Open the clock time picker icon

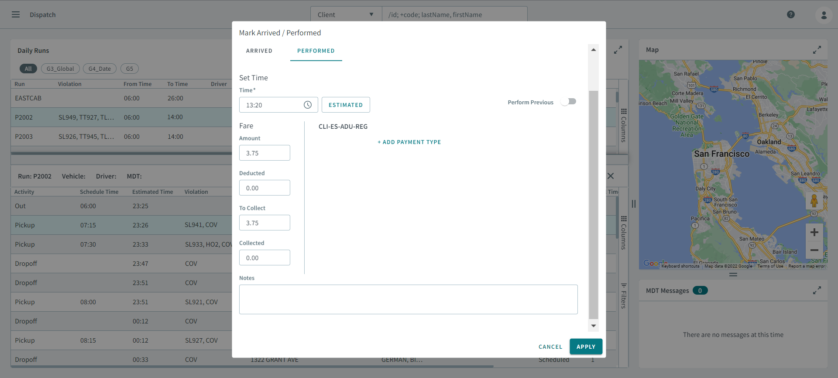[308, 105]
